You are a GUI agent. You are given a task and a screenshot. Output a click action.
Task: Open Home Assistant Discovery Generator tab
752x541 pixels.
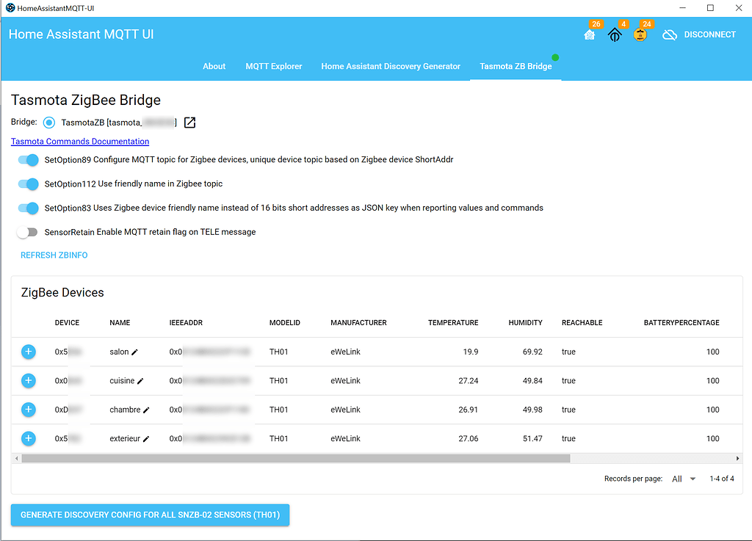391,67
